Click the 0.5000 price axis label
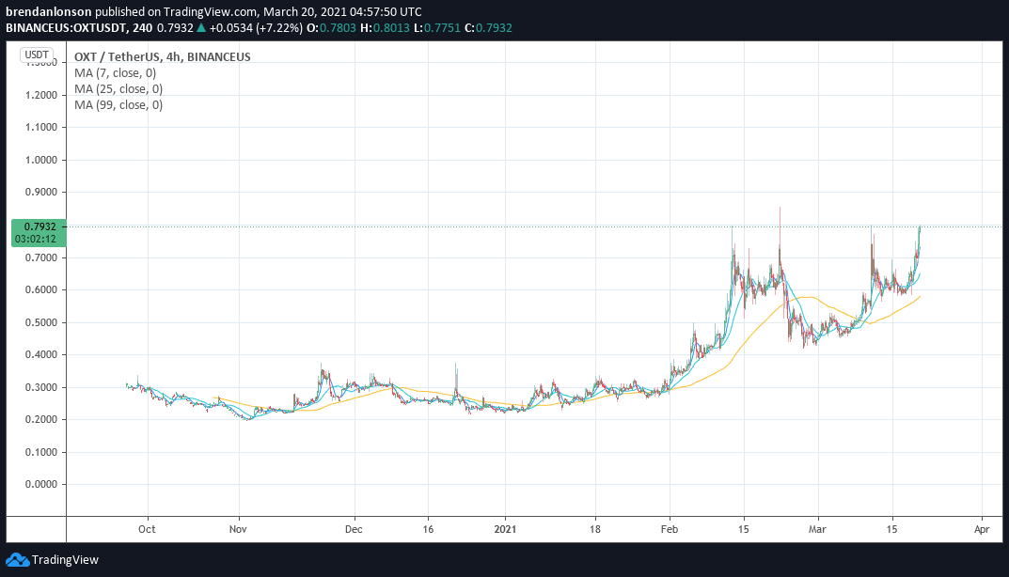Viewport: 1009px width, 577px height. coord(41,323)
